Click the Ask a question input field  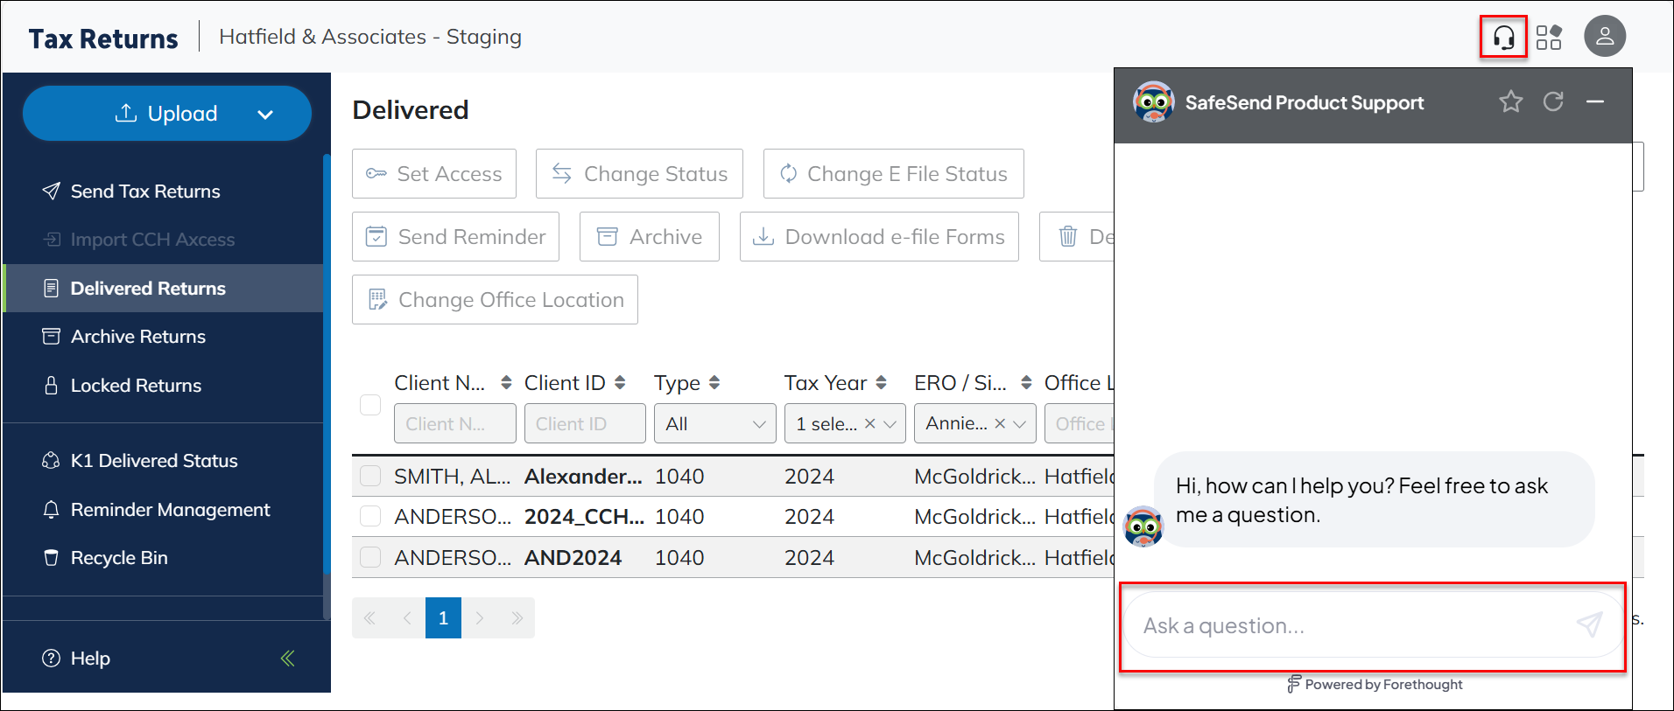1348,626
